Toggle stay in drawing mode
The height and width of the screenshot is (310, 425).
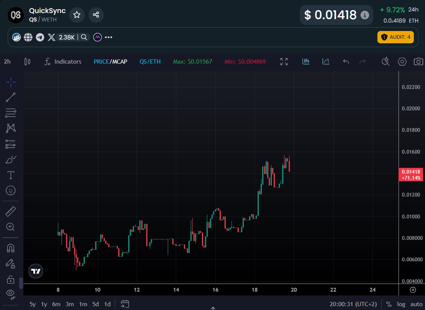click(x=11, y=264)
